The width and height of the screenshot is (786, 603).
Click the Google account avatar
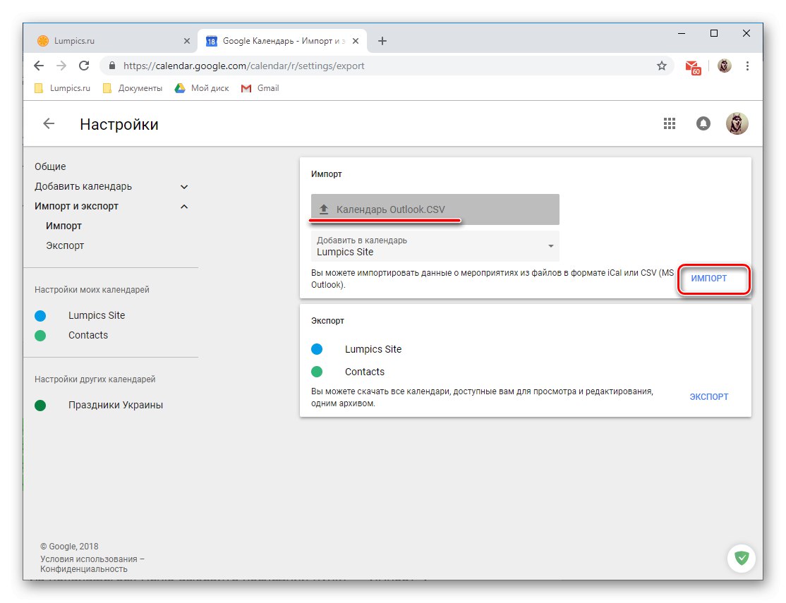(x=737, y=123)
